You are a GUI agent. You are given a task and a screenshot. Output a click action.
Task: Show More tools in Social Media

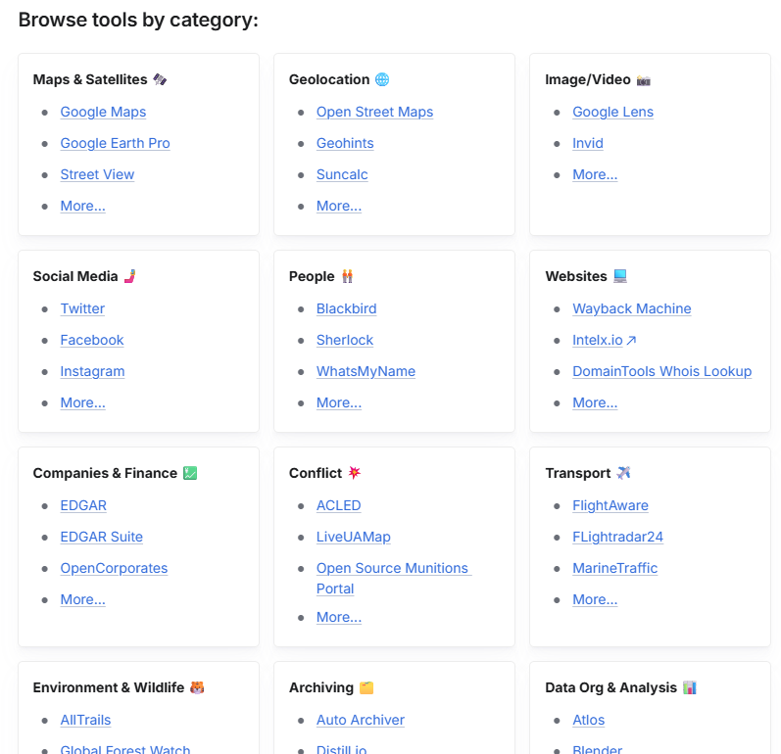click(82, 402)
